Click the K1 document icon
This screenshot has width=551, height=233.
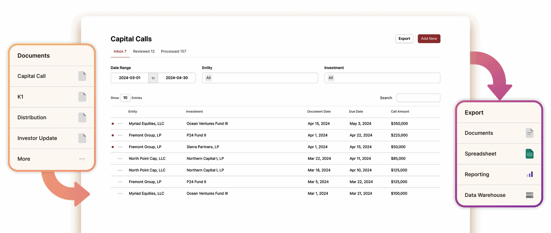[x=82, y=97]
